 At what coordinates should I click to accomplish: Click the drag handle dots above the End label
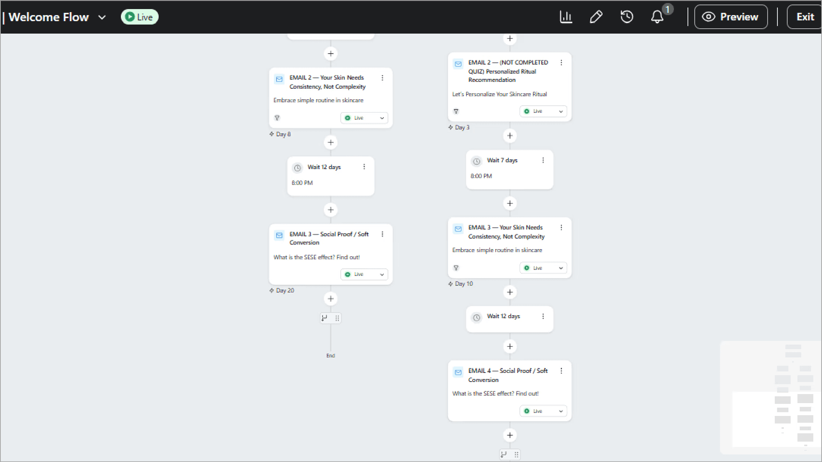(337, 318)
